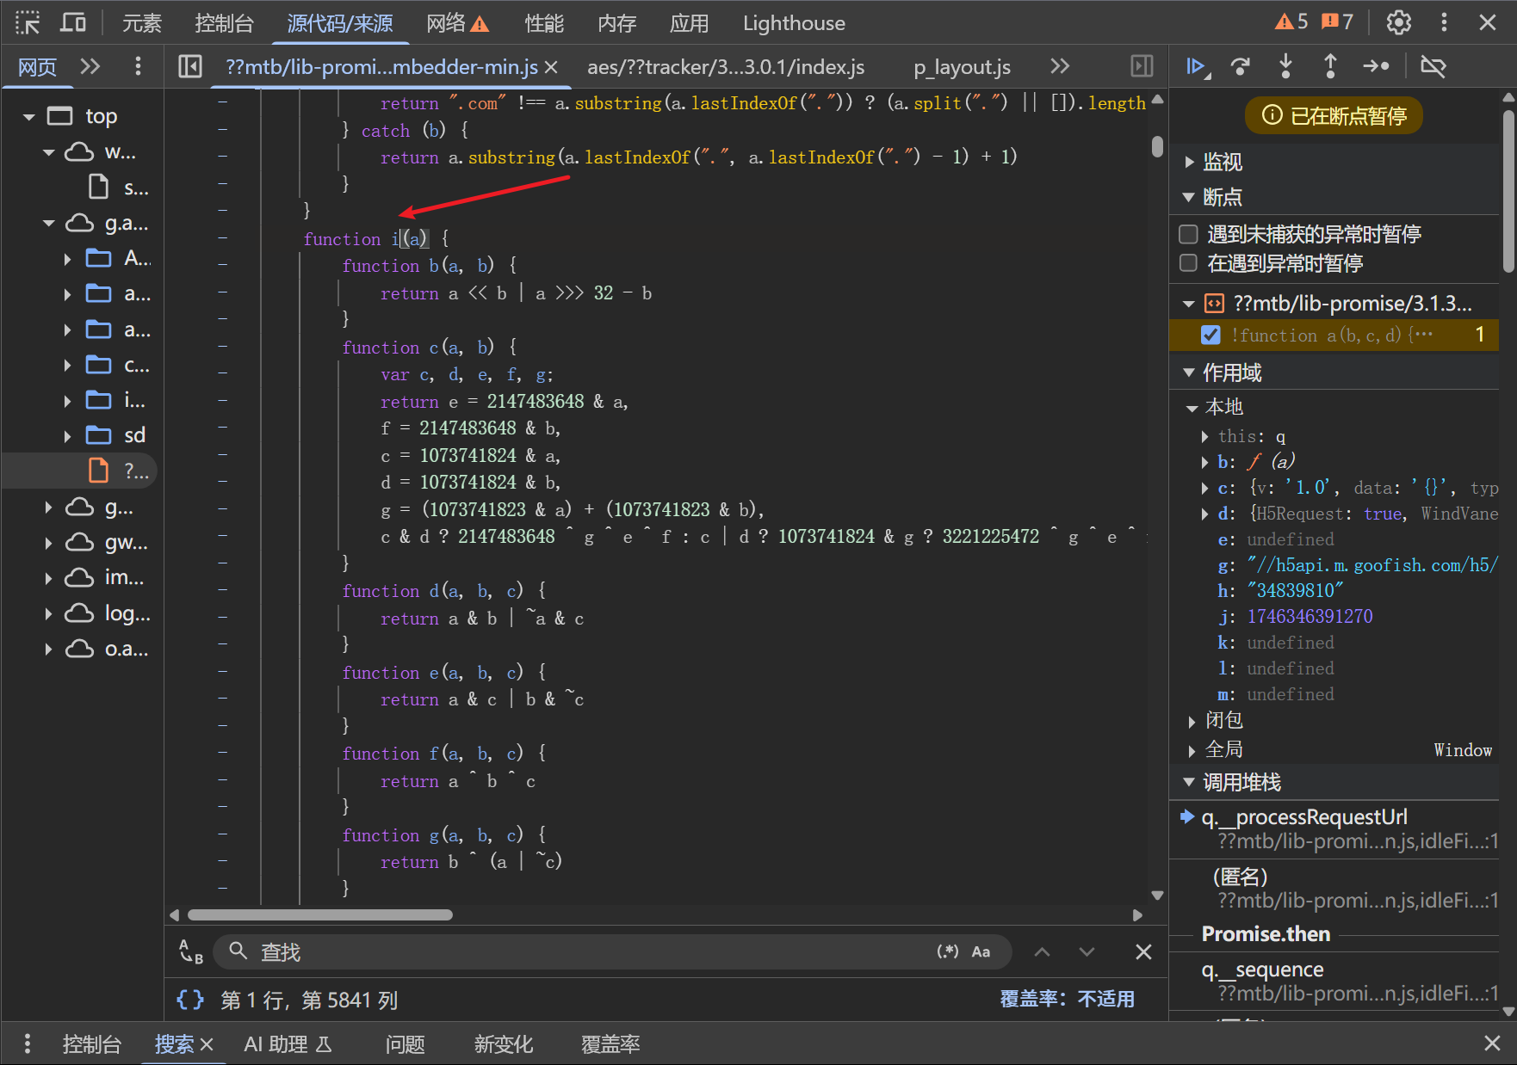Collapse the top frame in file tree
Image resolution: width=1517 pixels, height=1065 pixels.
(x=29, y=116)
